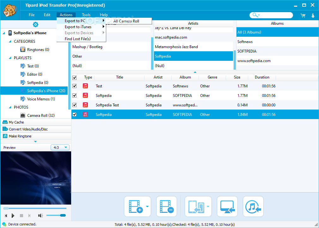Collapse the browser pane with the up arrow
This screenshot has width=319, height=228.
pyautogui.click(x=195, y=72)
